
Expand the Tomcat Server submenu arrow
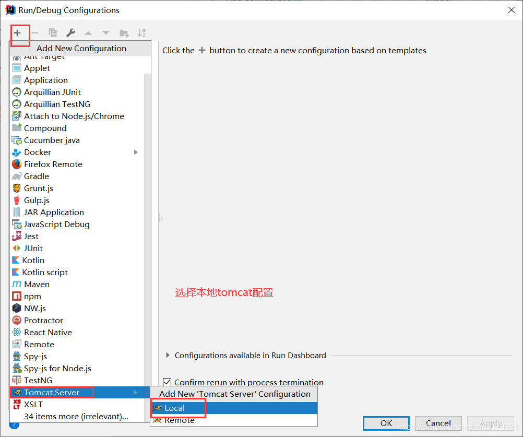pos(136,392)
